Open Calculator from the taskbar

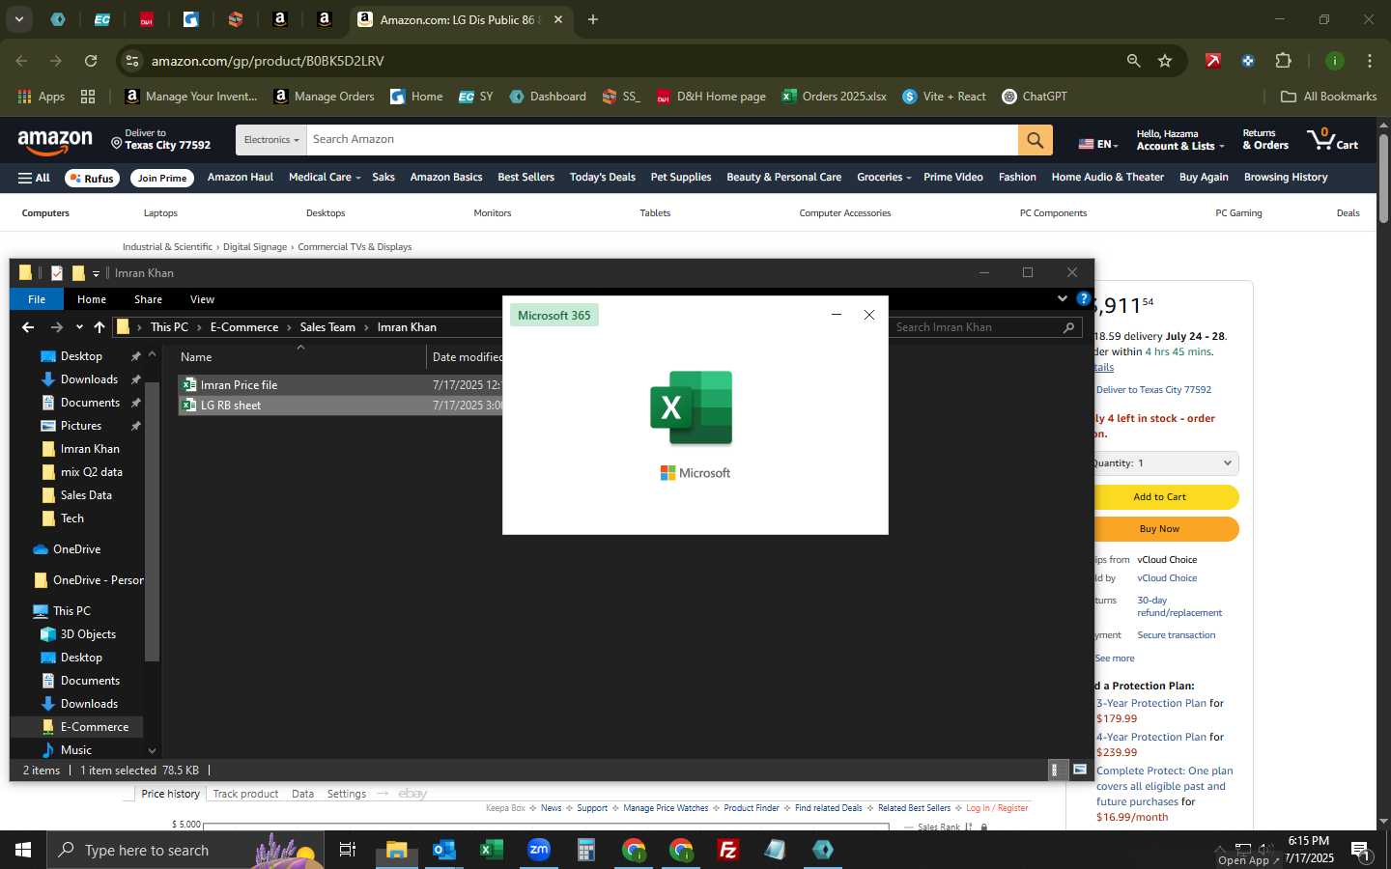coord(586,850)
